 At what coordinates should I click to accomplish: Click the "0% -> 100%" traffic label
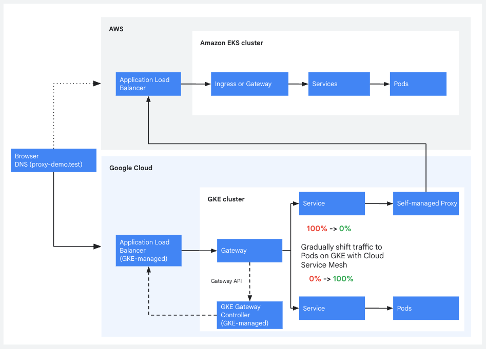331,279
